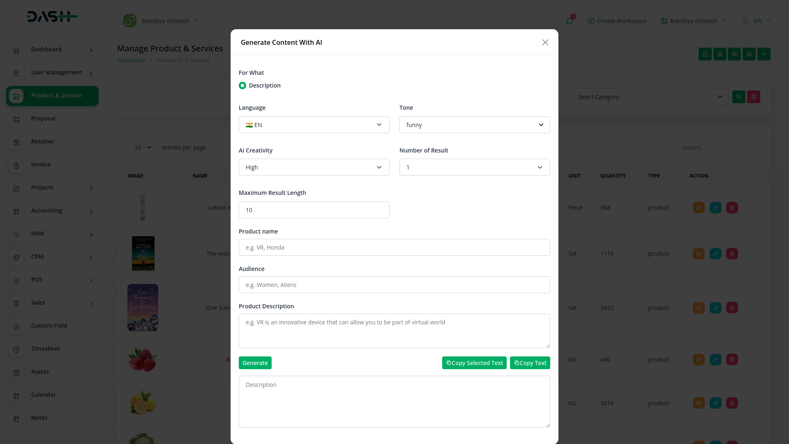Click the Copy Selected Text button

tap(474, 363)
